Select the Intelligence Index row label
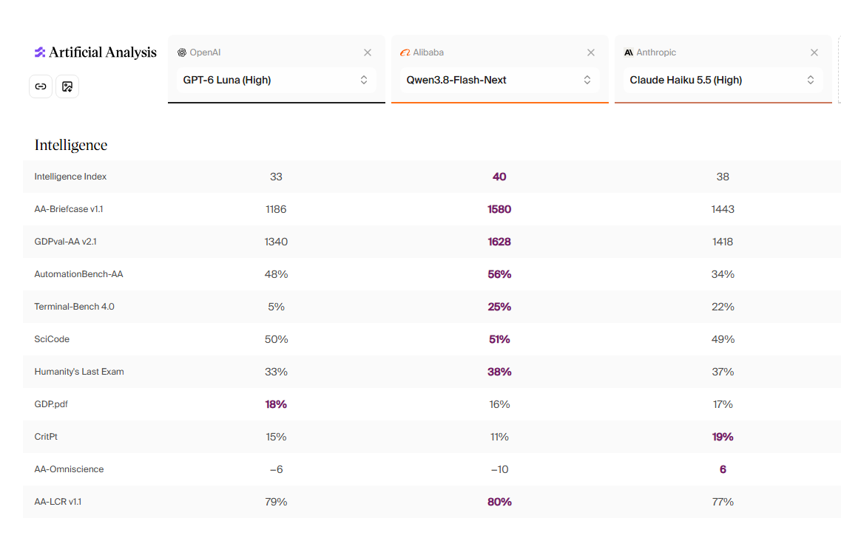This screenshot has width=841, height=538. click(x=70, y=177)
